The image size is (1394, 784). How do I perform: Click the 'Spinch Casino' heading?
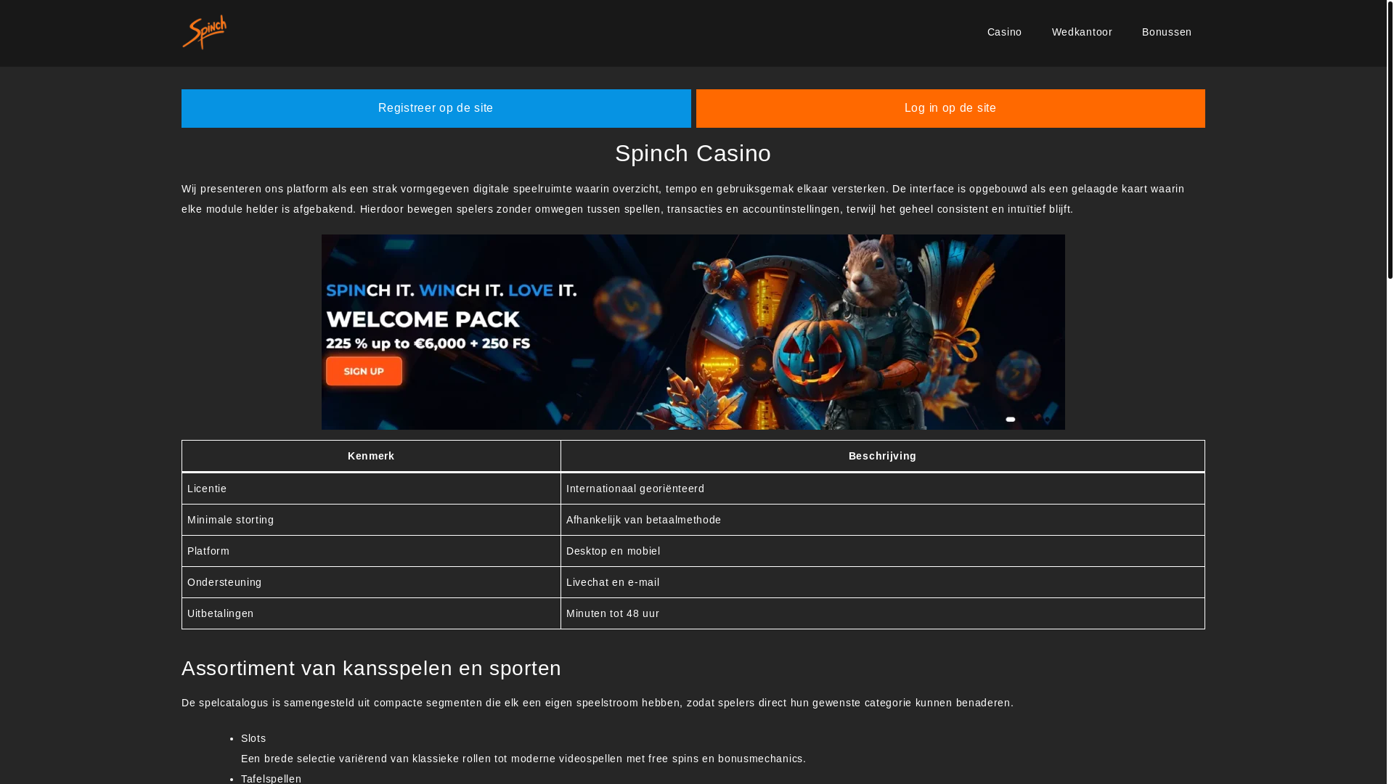pyautogui.click(x=693, y=153)
